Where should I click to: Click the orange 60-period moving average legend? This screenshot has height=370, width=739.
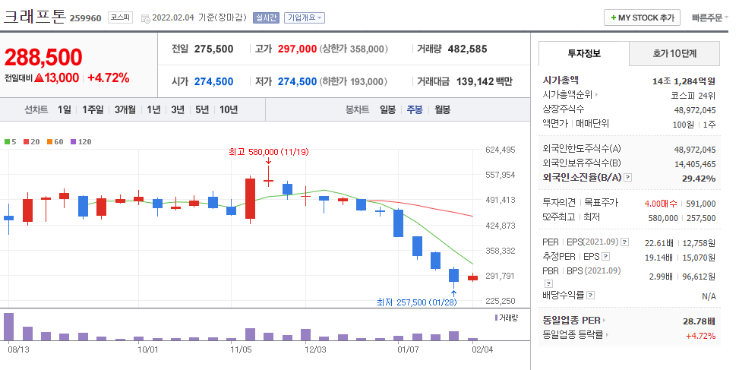point(55,142)
